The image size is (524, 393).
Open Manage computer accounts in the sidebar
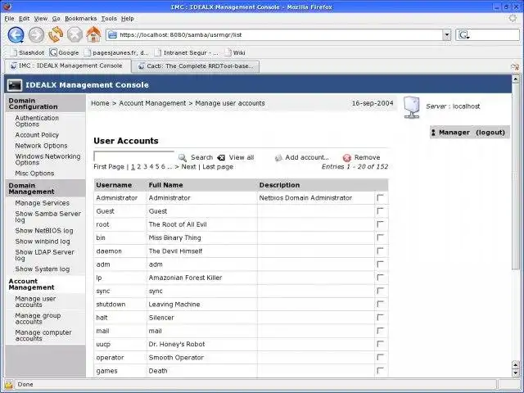(43, 335)
